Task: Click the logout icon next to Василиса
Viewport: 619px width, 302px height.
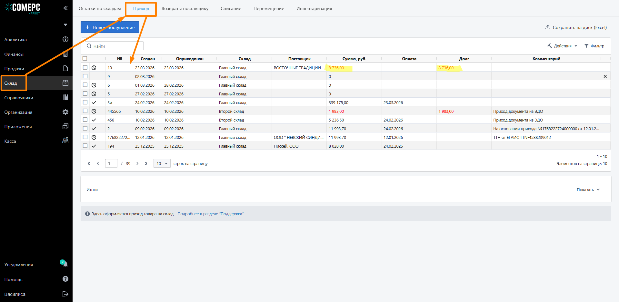Action: [65, 294]
